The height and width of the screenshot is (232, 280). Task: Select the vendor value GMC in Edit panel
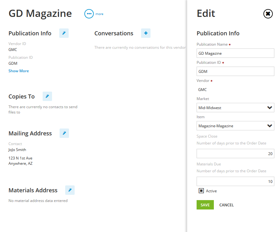tap(202, 89)
